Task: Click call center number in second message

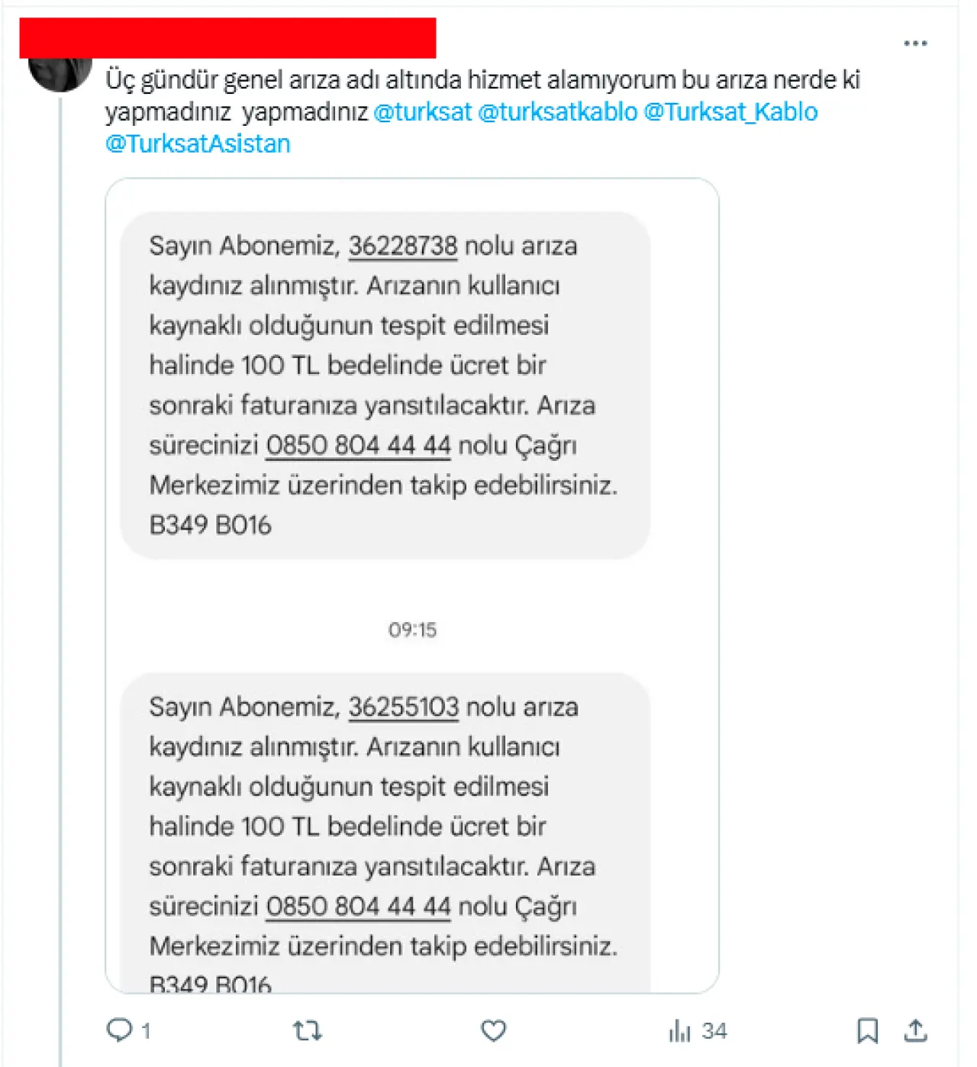Action: click(x=359, y=906)
